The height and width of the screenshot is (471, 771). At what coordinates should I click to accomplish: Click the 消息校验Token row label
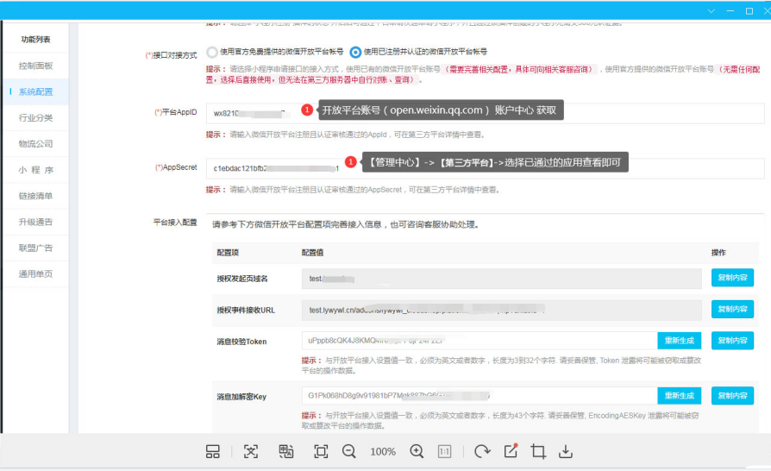pos(241,342)
